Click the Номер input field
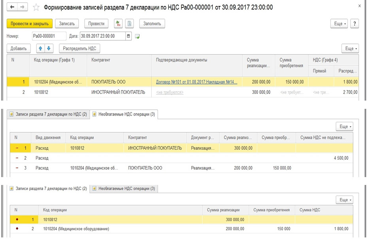The height and width of the screenshot is (239, 368). point(49,36)
